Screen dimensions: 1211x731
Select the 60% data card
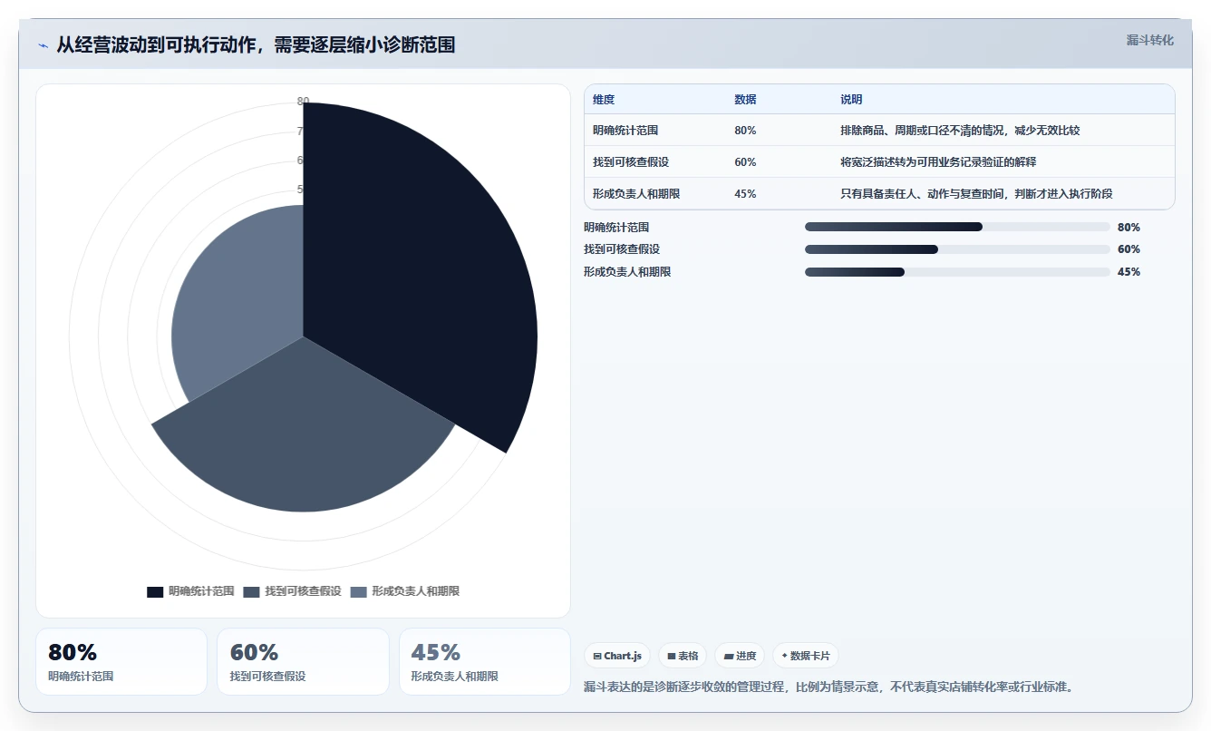[x=303, y=661]
